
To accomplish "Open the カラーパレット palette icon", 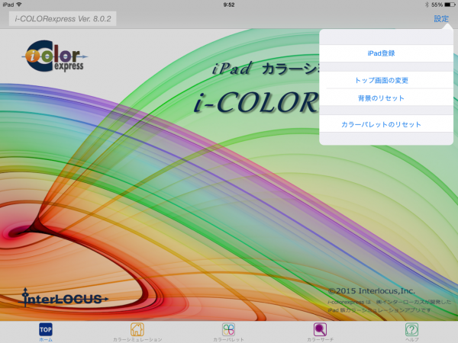I will pos(228,329).
